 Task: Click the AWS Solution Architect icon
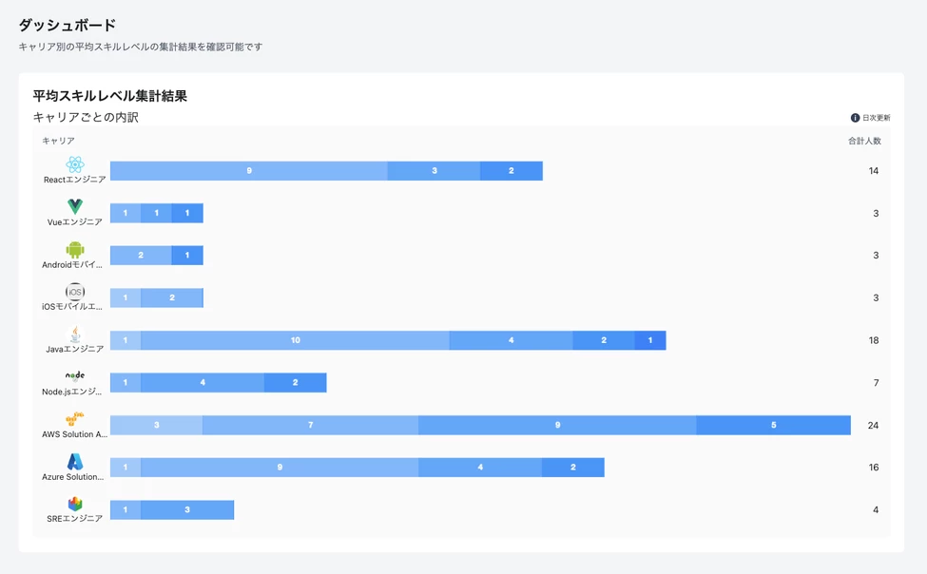pos(75,419)
